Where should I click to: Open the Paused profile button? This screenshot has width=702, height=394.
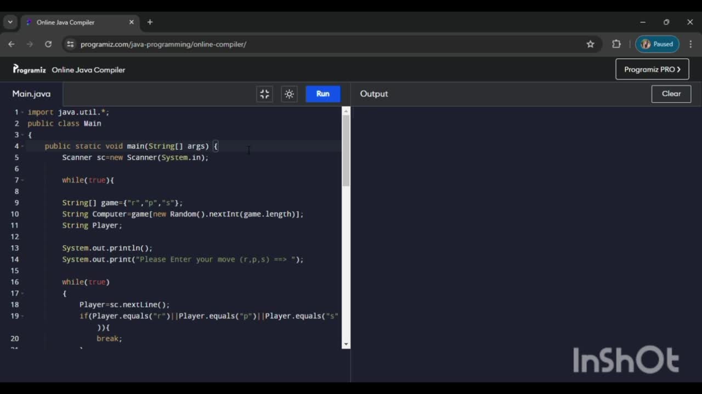(x=657, y=44)
